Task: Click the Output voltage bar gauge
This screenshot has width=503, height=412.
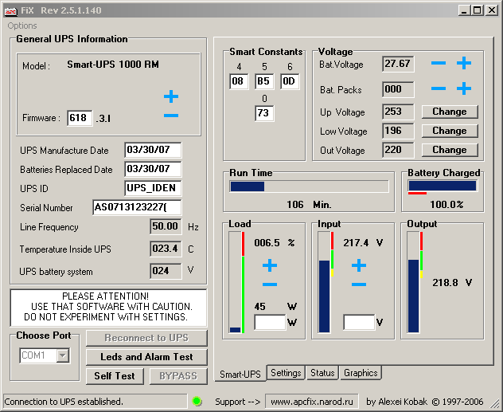Action: tap(414, 283)
